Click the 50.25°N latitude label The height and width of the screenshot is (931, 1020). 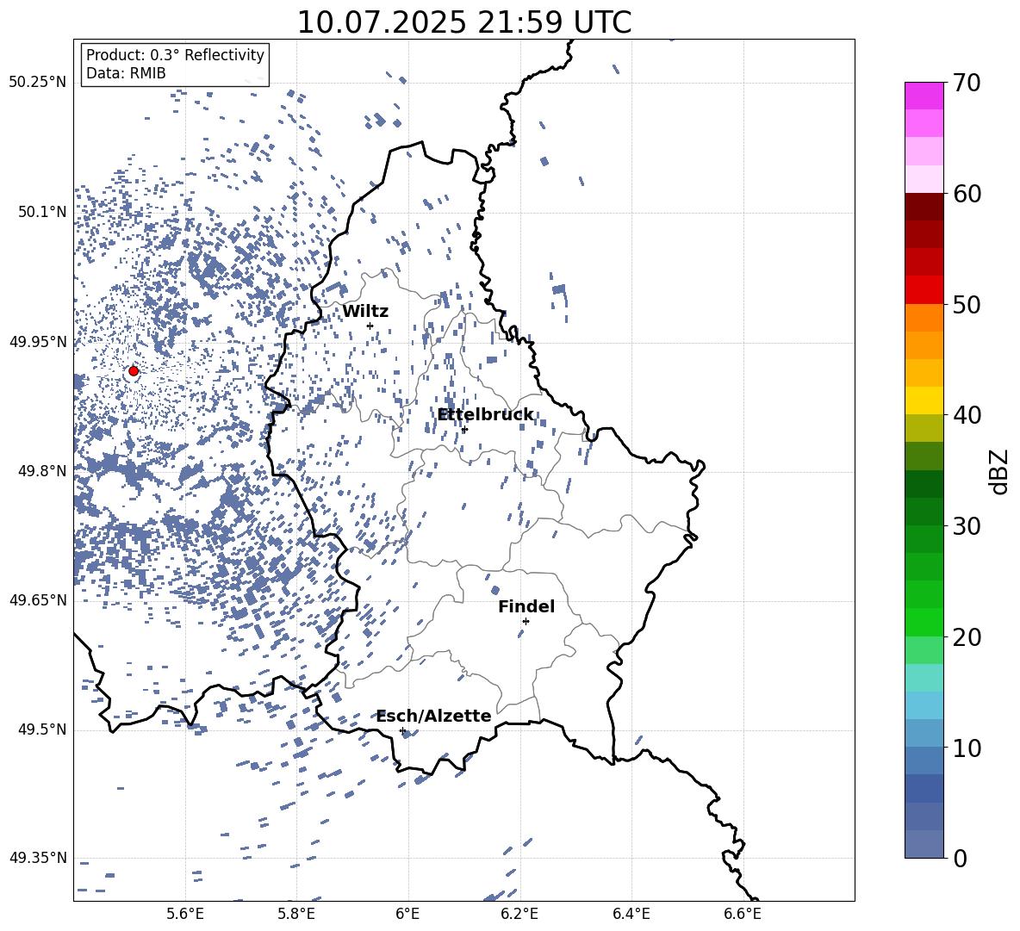pos(38,83)
